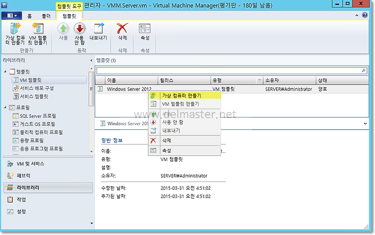This screenshot has width=375, height=235.
Task: Collapse the 템플릿 tree node
Action: click(x=5, y=71)
